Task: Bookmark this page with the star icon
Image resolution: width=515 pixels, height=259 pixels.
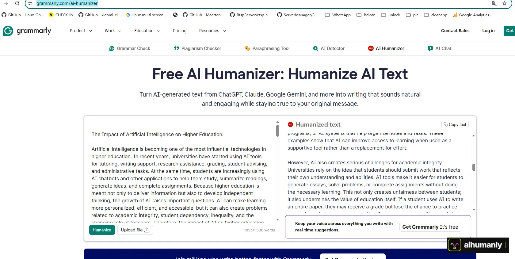Action: [505, 3]
